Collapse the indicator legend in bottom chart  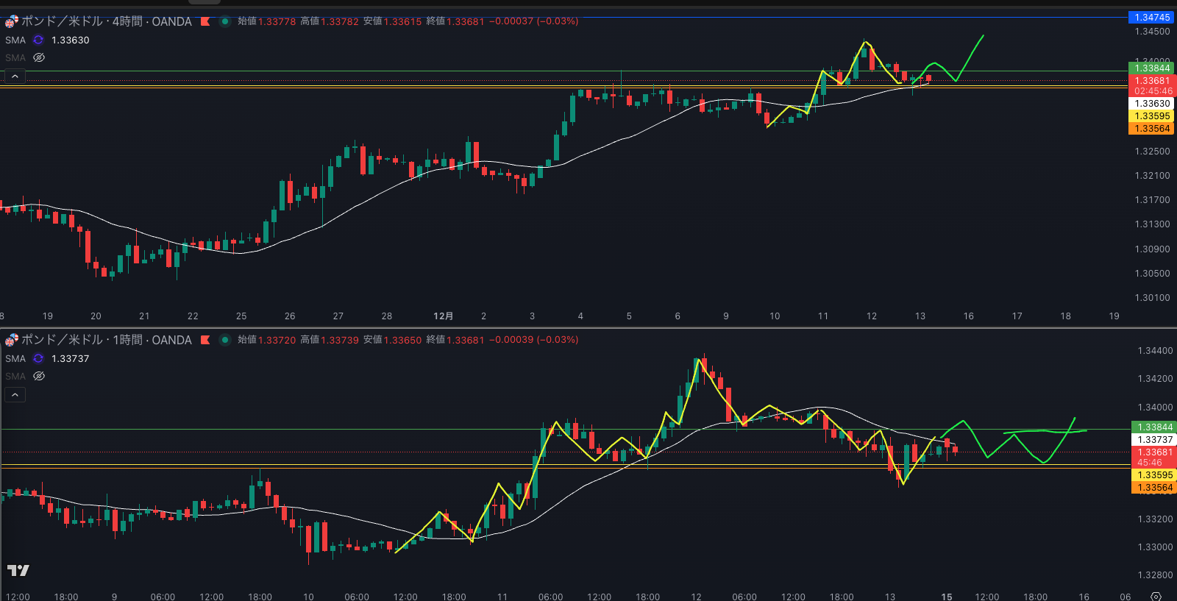point(15,395)
